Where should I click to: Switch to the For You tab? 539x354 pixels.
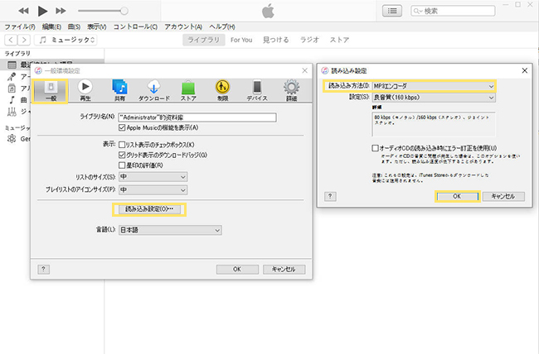(241, 40)
